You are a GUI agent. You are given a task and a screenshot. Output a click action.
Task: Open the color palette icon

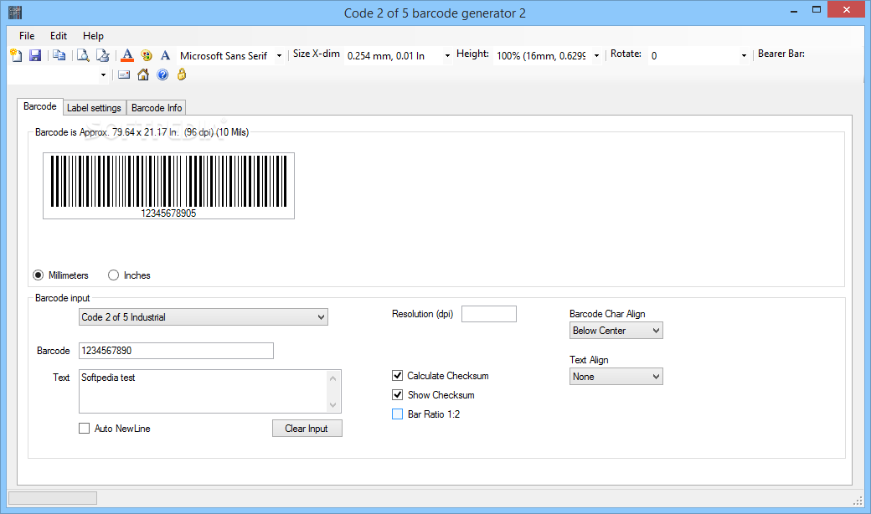pos(146,55)
